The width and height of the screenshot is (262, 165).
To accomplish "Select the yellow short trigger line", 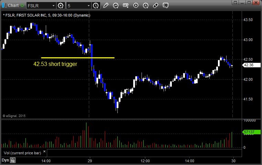I will [x=78, y=58].
